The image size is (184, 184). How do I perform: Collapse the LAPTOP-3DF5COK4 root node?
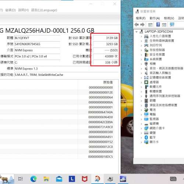click(x=137, y=32)
